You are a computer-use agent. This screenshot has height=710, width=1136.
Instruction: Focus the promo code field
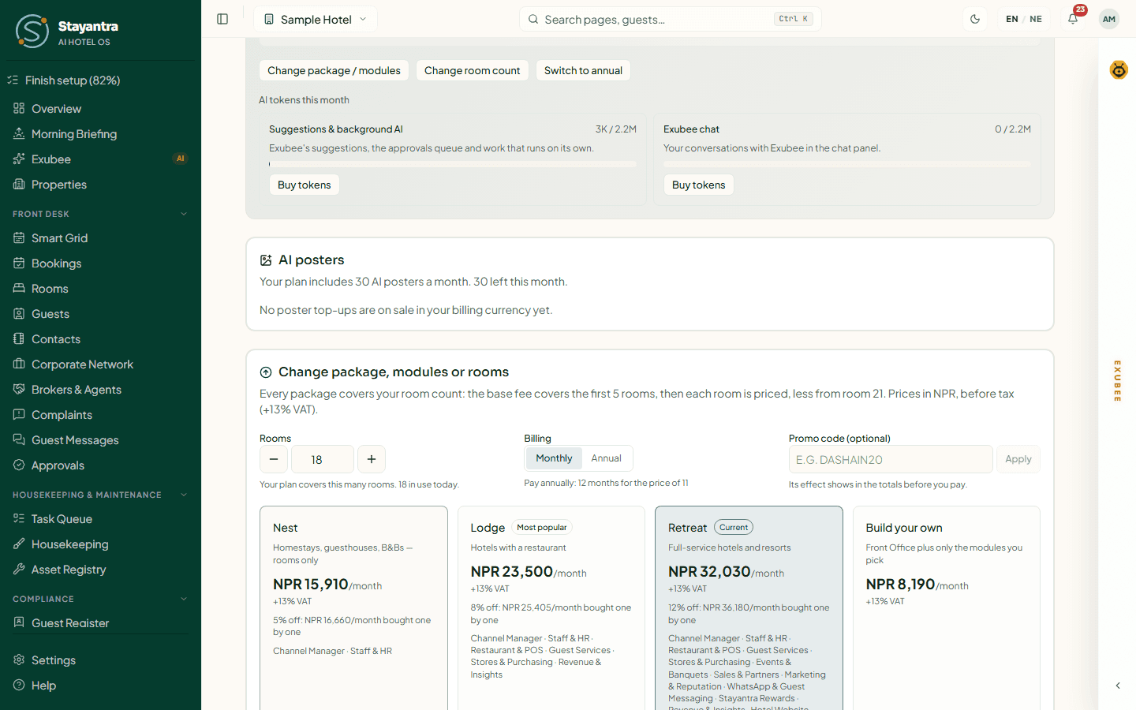(891, 459)
